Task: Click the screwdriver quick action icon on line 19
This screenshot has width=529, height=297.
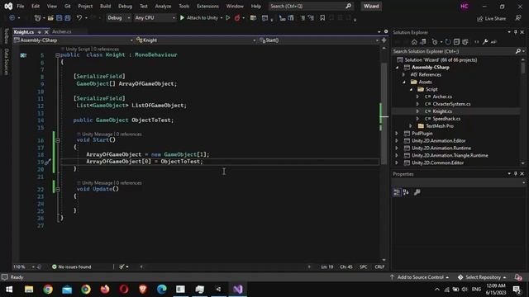Action: tap(48, 162)
